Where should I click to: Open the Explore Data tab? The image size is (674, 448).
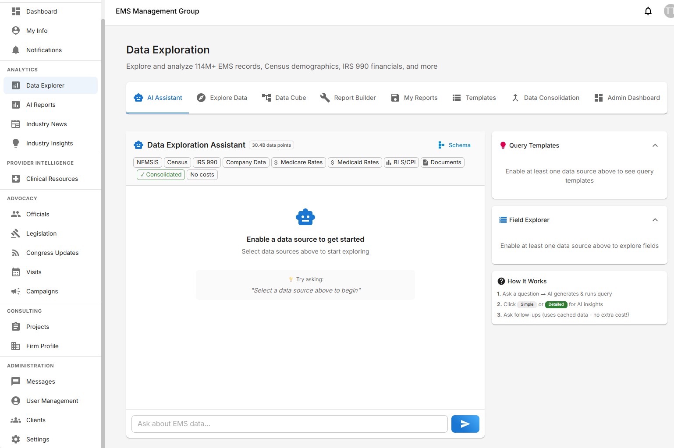[222, 98]
